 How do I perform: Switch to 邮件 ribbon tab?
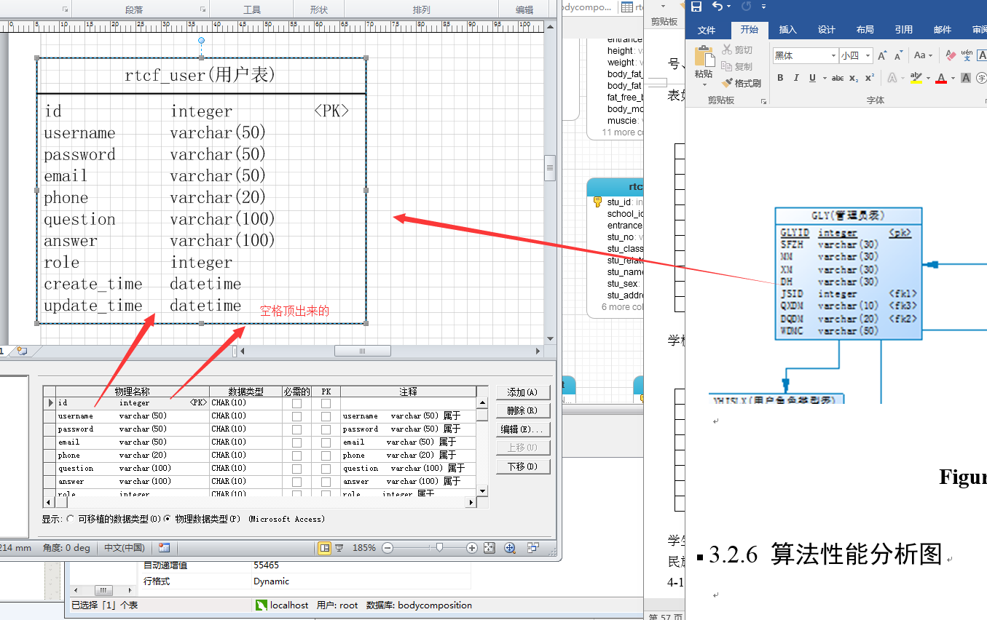(x=943, y=30)
